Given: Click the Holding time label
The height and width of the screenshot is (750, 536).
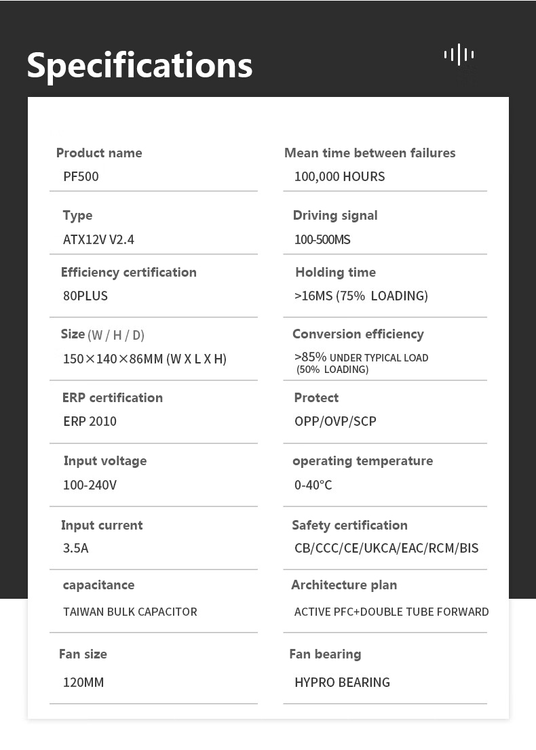Looking at the screenshot, I should 335,272.
